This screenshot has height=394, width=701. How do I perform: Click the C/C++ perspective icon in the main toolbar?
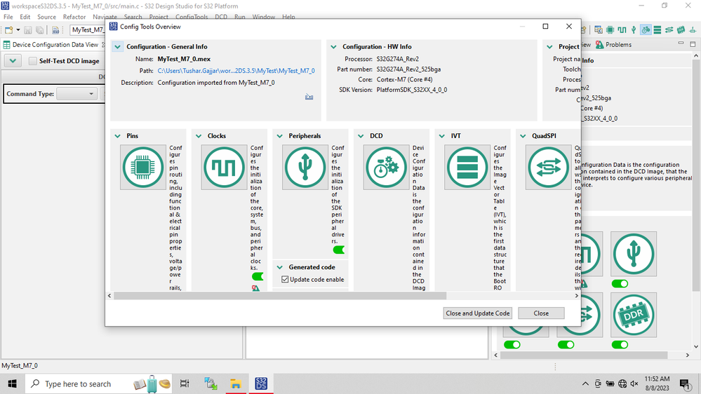pos(598,30)
